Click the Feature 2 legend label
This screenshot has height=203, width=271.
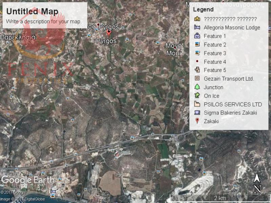[x=215, y=45]
